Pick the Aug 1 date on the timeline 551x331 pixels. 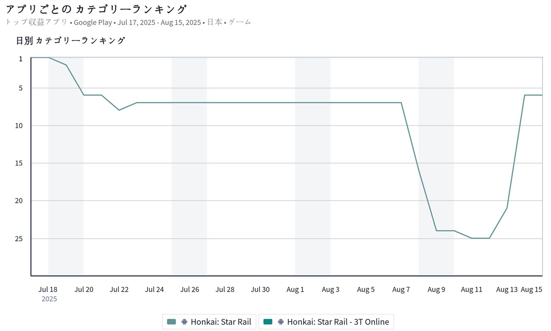click(295, 289)
